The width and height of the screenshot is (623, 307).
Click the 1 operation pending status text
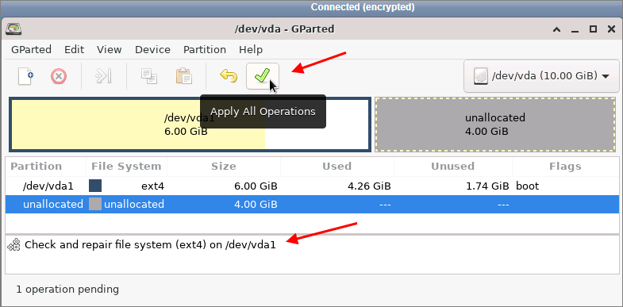click(x=67, y=289)
